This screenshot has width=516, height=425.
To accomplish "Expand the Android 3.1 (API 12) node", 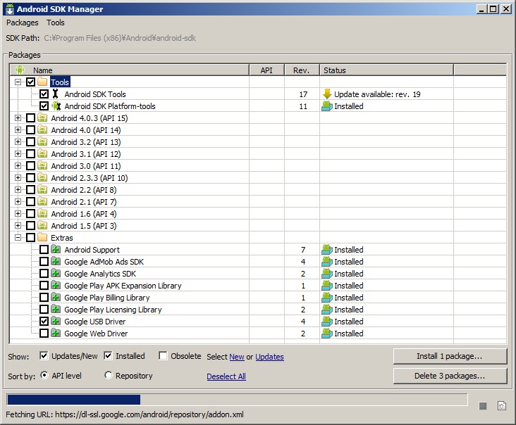I will point(18,153).
